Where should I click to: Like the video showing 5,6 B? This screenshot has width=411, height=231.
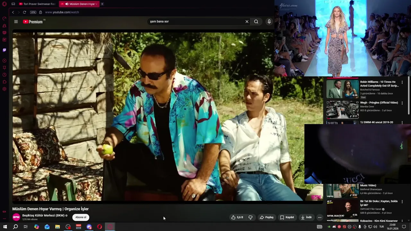point(237,217)
